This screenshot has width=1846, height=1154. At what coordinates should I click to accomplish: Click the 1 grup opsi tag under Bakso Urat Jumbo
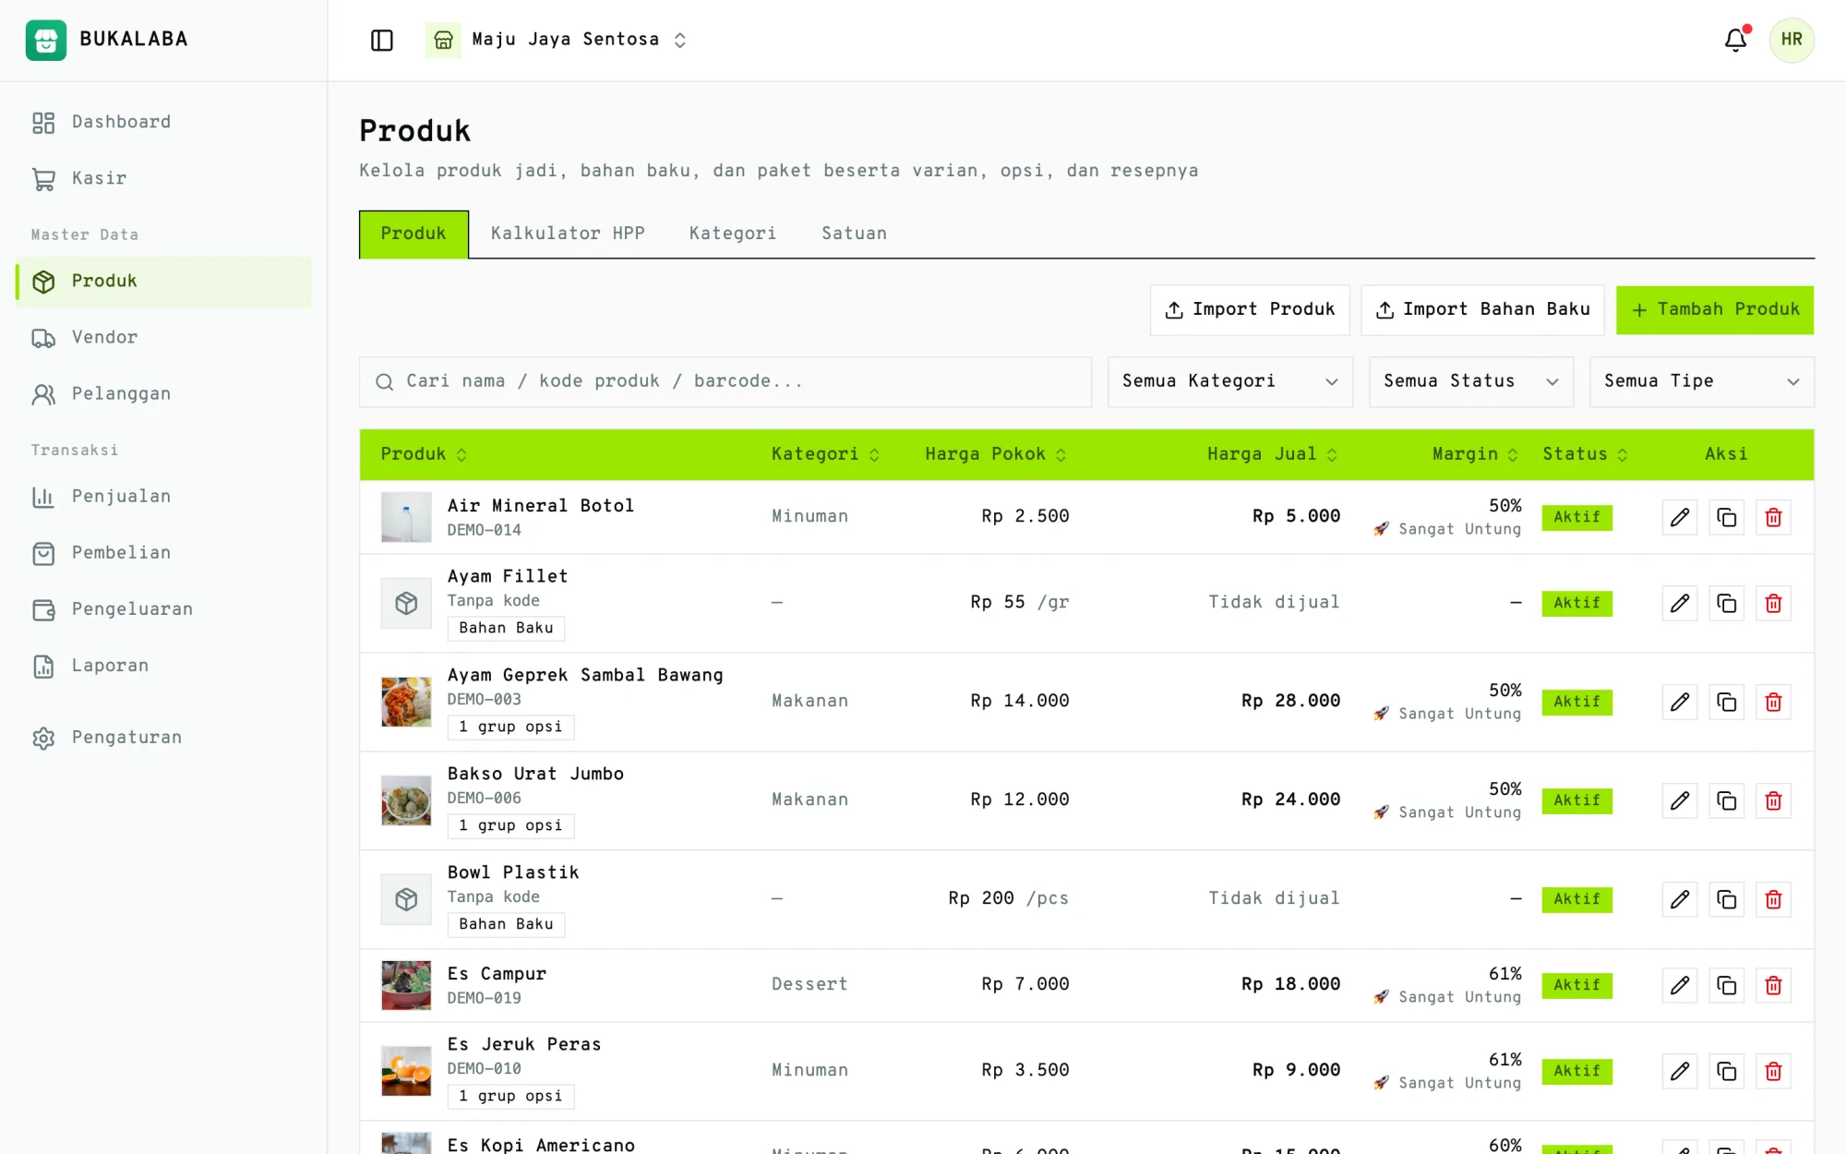click(x=510, y=825)
